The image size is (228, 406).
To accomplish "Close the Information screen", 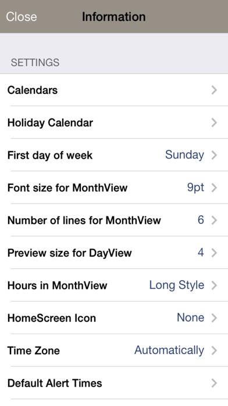I will click(22, 17).
